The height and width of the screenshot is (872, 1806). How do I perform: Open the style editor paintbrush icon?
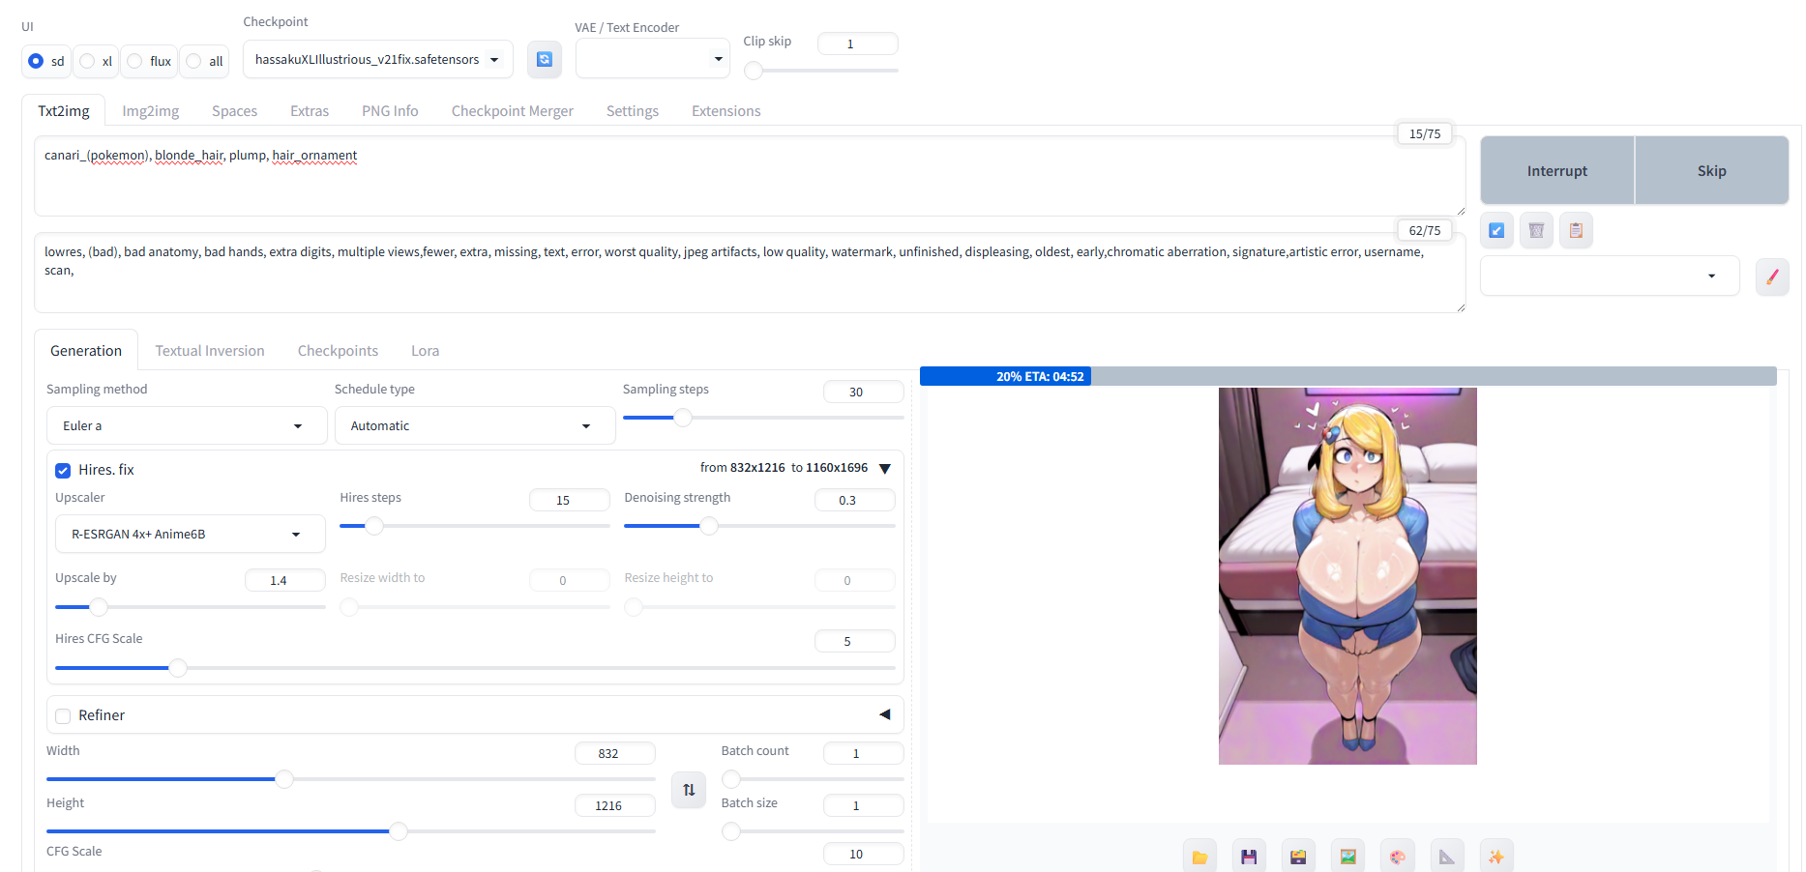pyautogui.click(x=1772, y=276)
